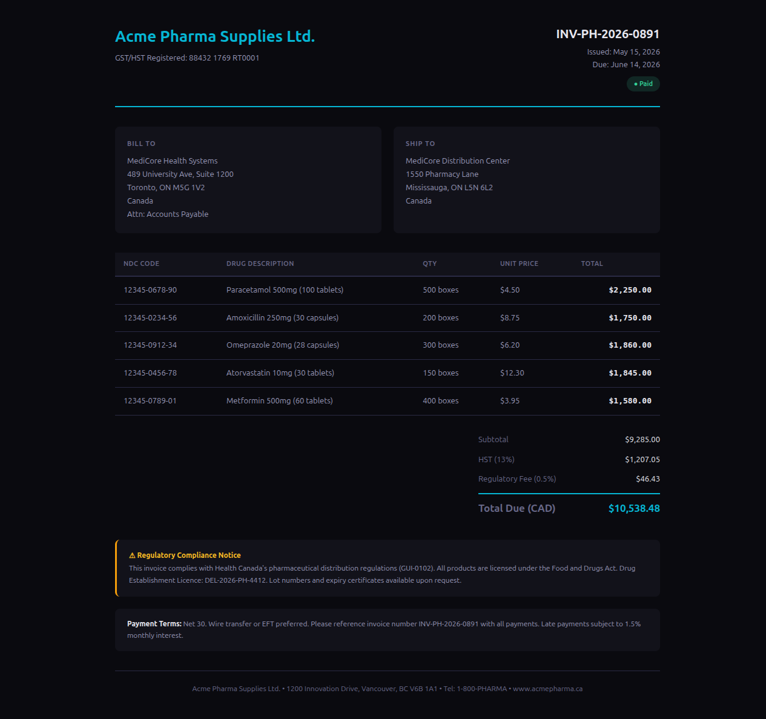
Task: Click the Acme Pharma Supplies Ltd. heading
Action: (215, 36)
